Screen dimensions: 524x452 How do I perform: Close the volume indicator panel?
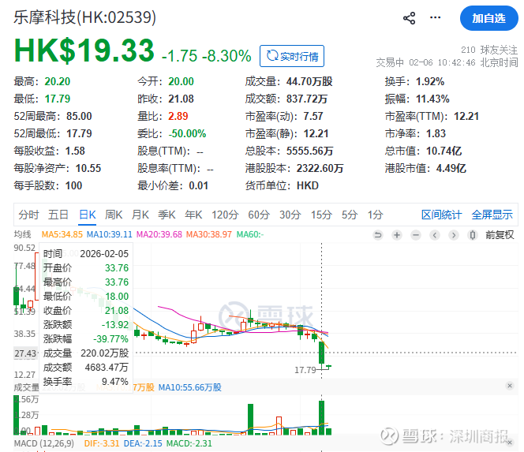[510, 386]
